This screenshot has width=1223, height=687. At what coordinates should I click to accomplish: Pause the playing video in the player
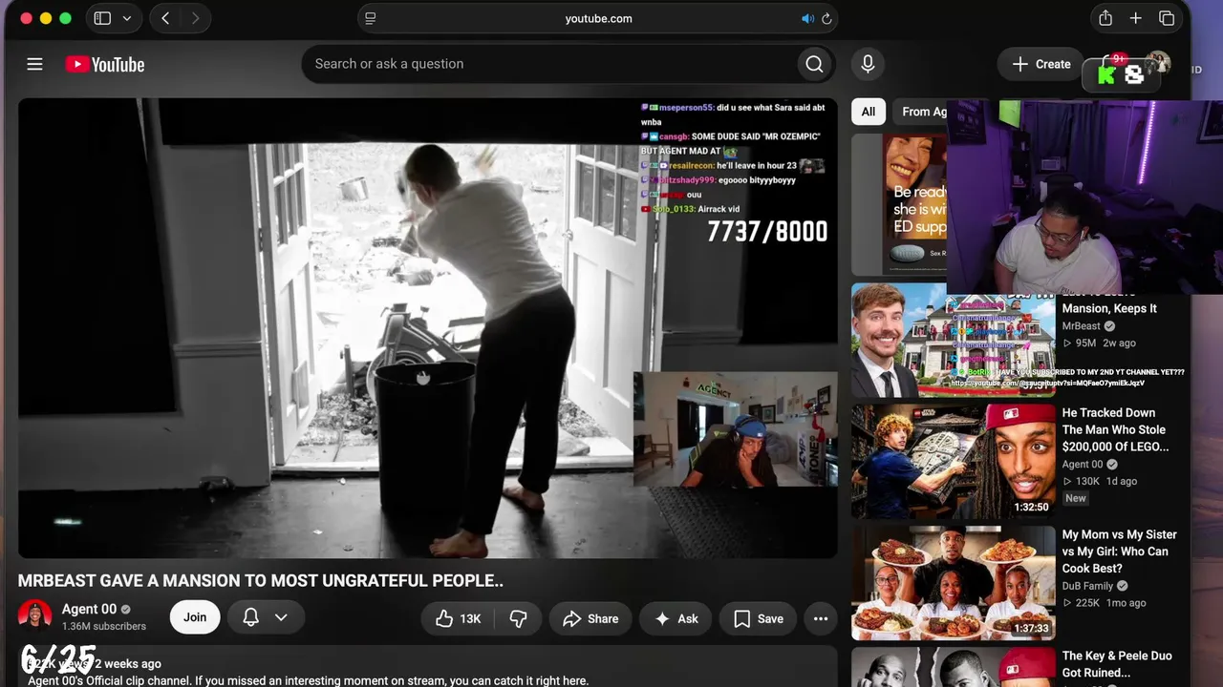(427, 328)
